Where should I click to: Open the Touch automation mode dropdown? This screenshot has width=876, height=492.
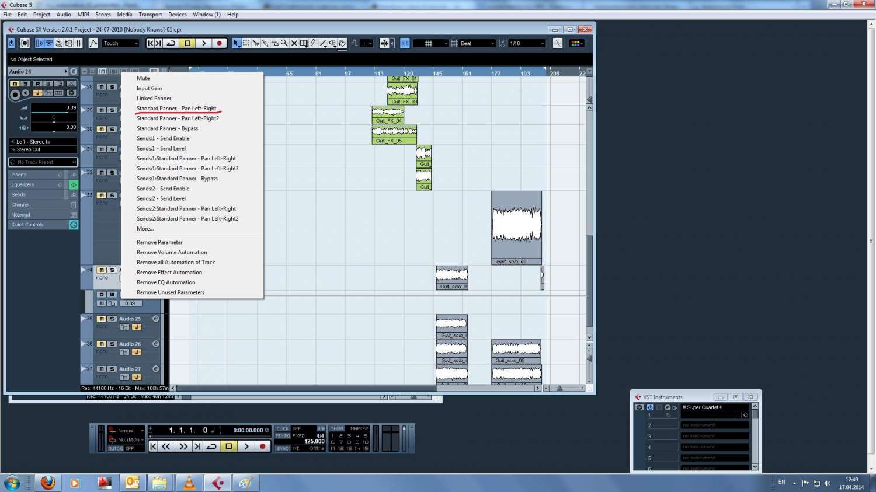click(x=121, y=43)
